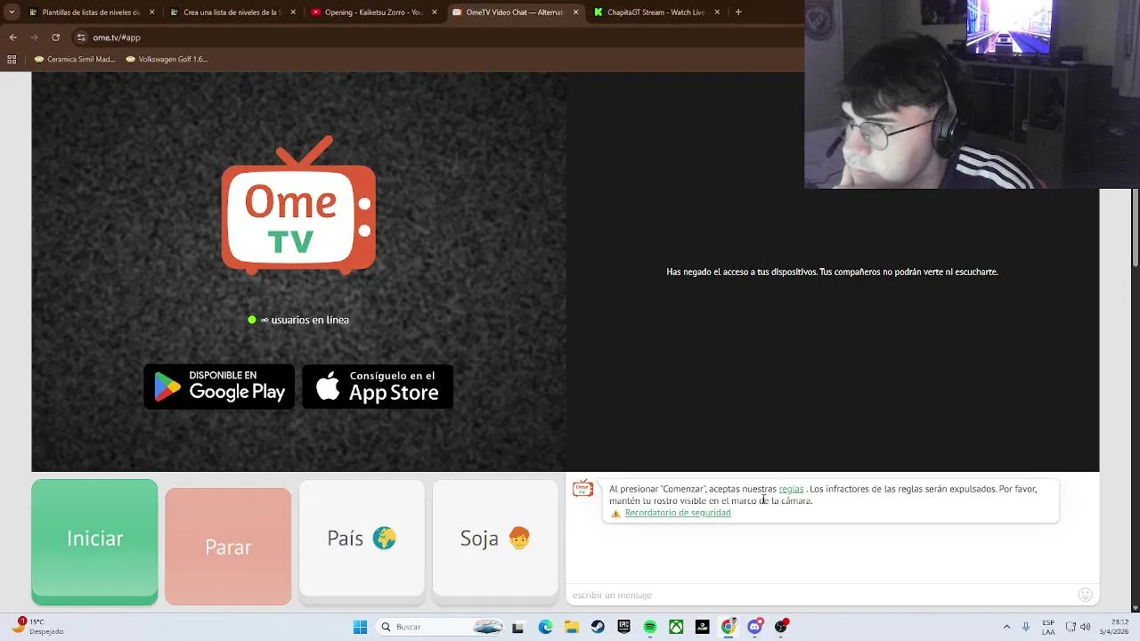Click the yellow warning icon by safety reminder
The image size is (1140, 641).
coord(615,514)
